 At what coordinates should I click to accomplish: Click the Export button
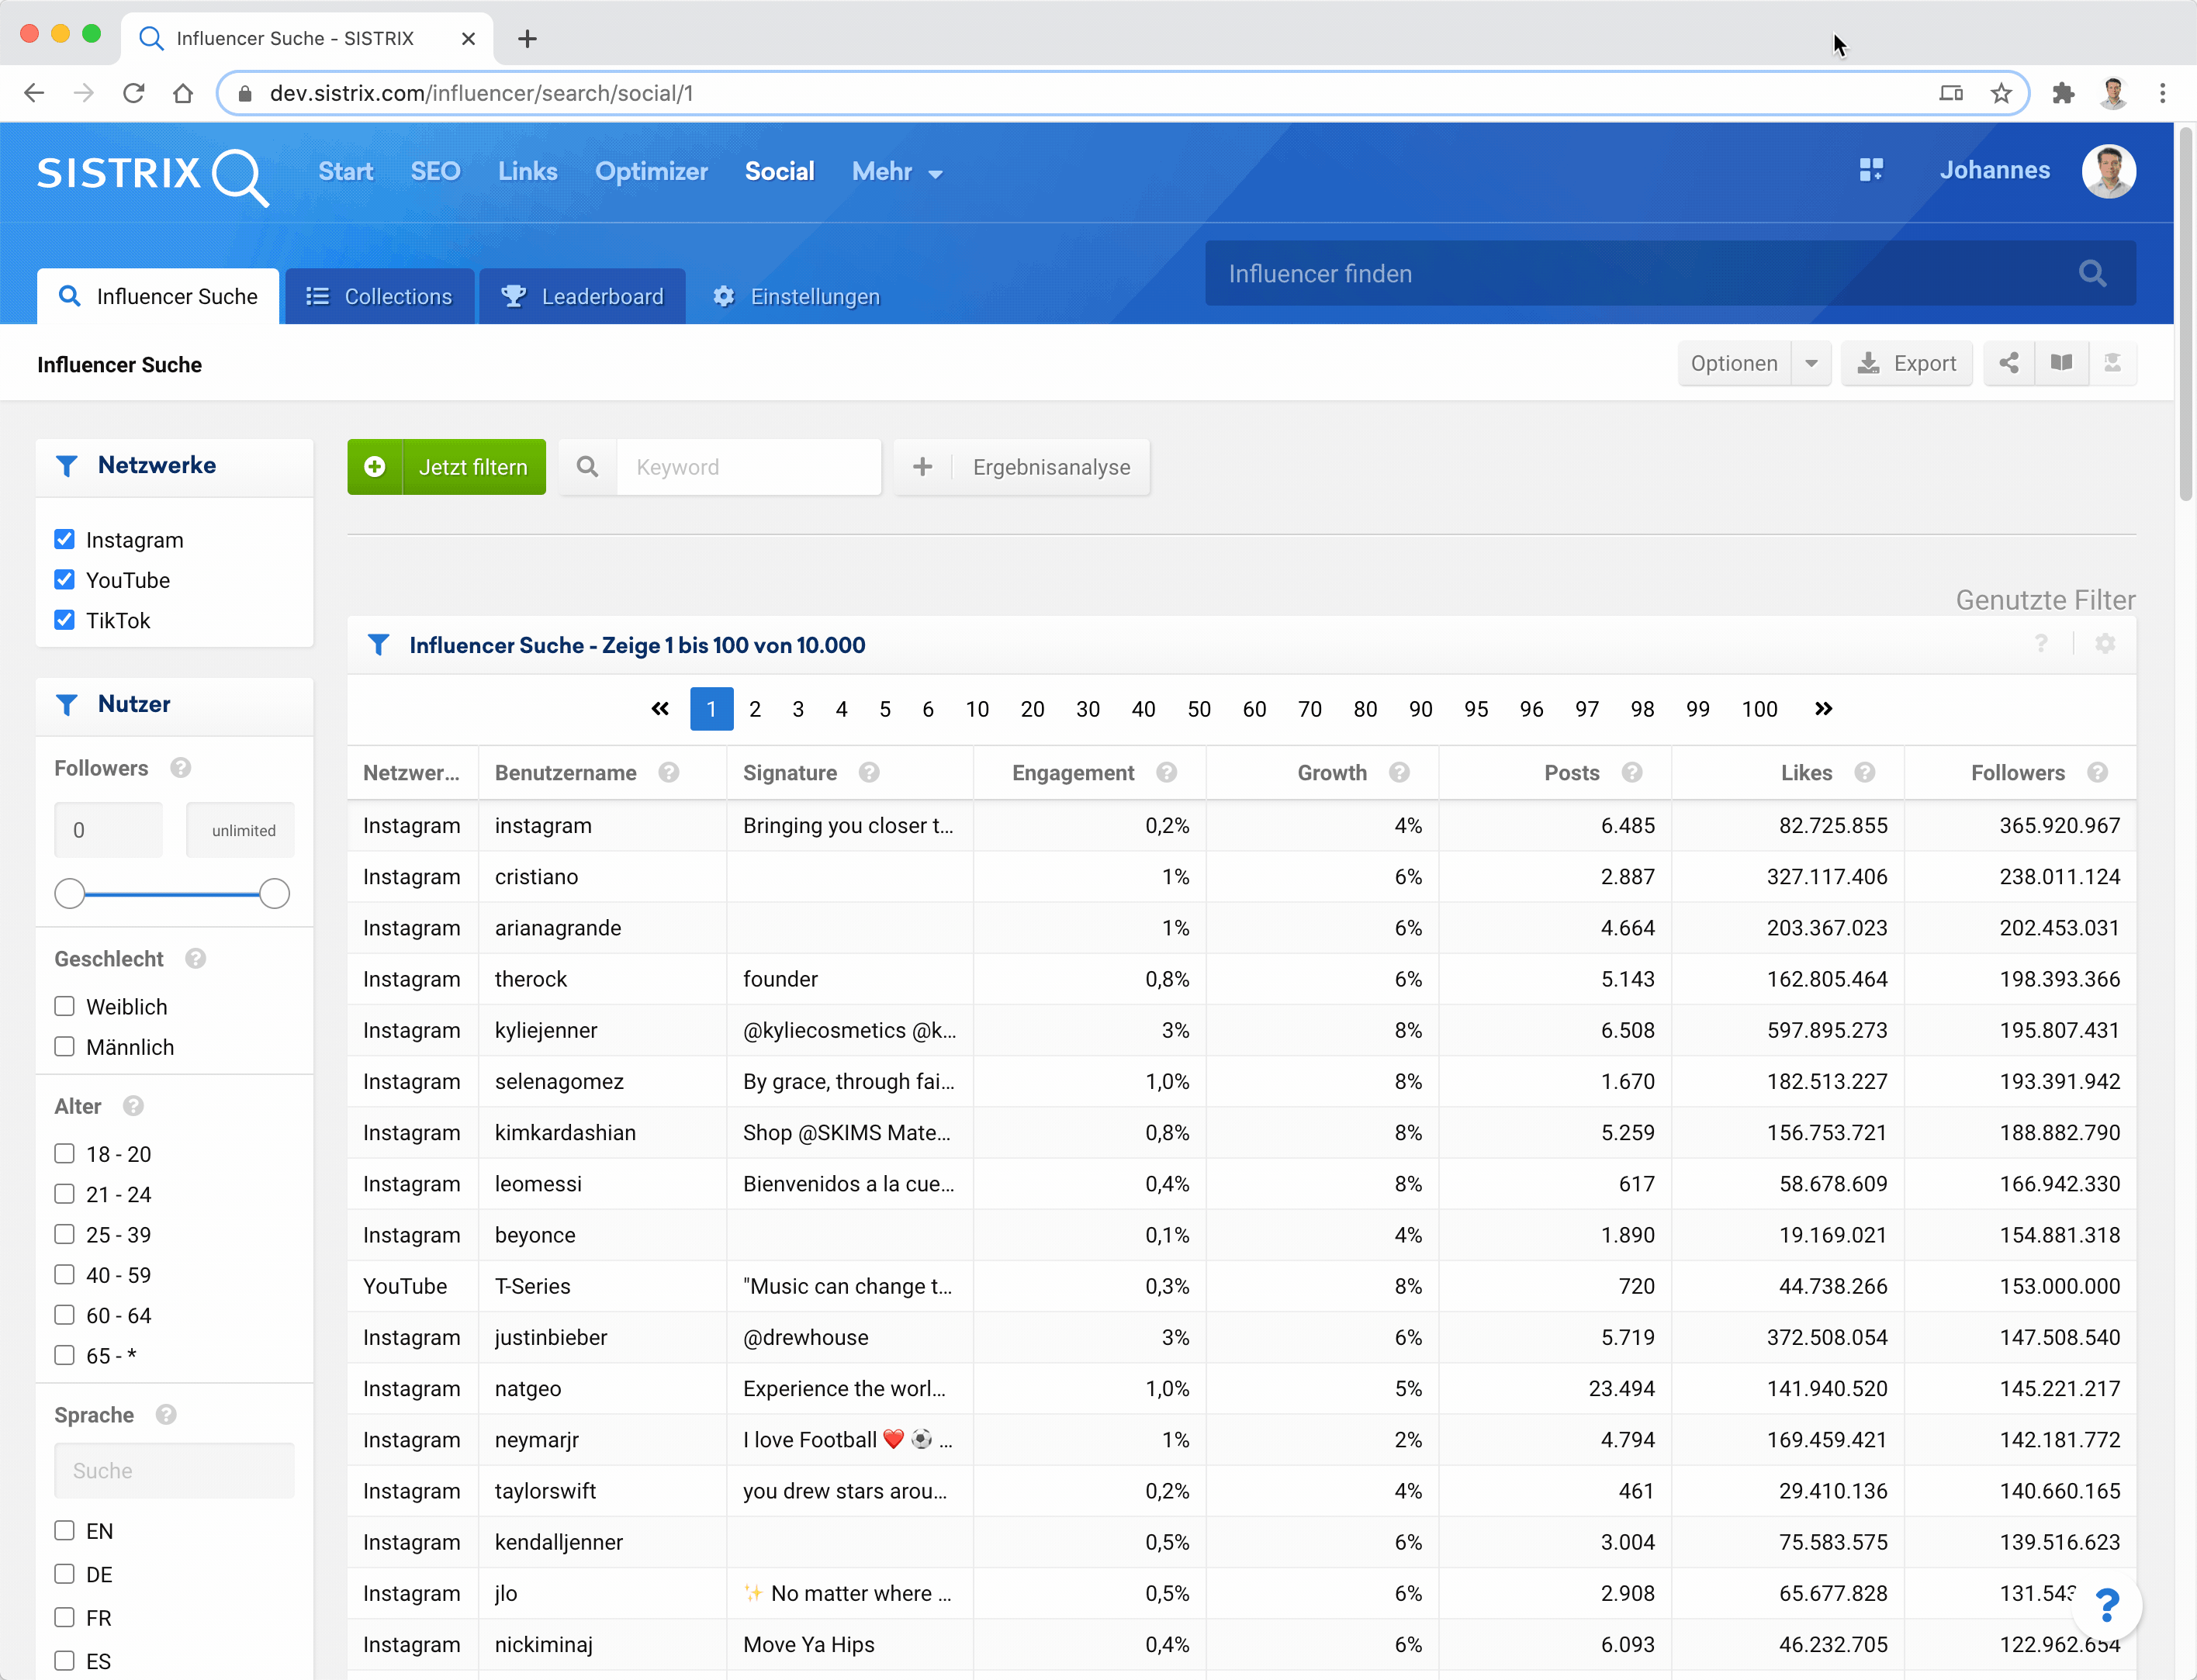(x=1906, y=363)
